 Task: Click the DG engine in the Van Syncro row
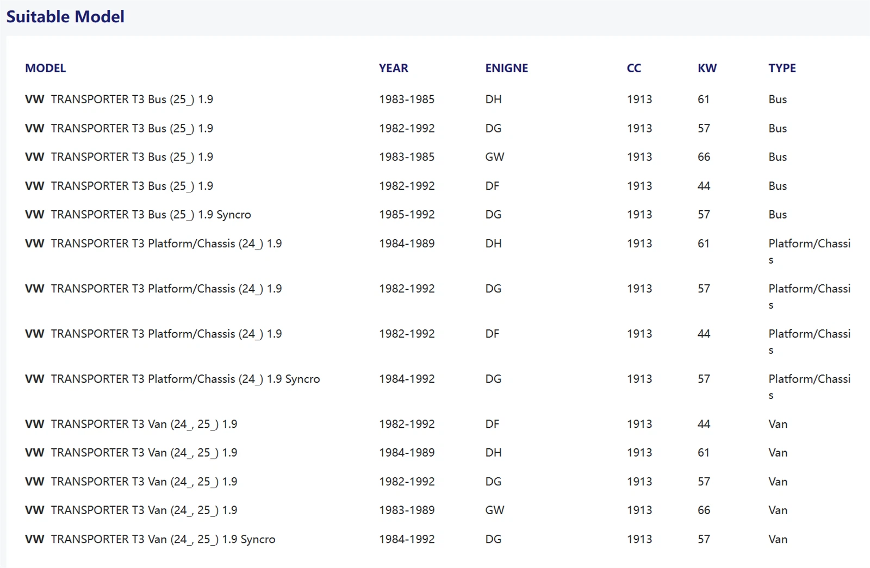point(493,539)
